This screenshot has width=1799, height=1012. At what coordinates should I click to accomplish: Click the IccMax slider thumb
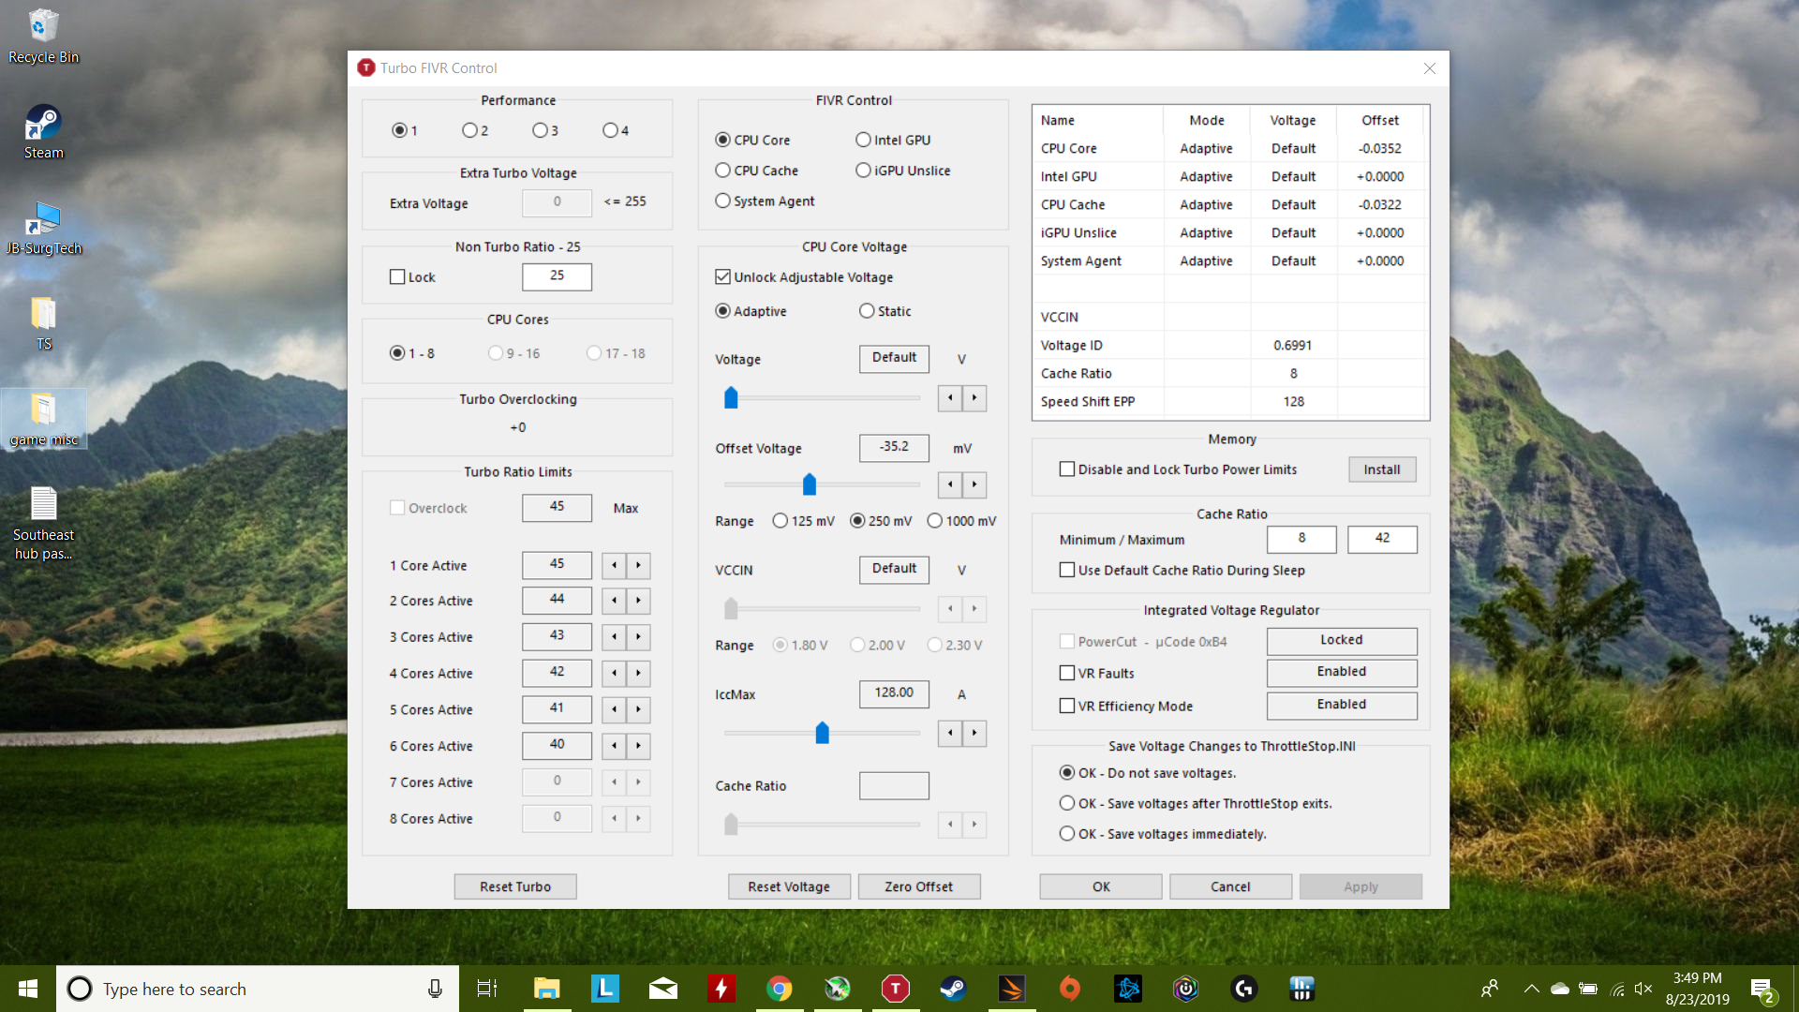(x=822, y=733)
